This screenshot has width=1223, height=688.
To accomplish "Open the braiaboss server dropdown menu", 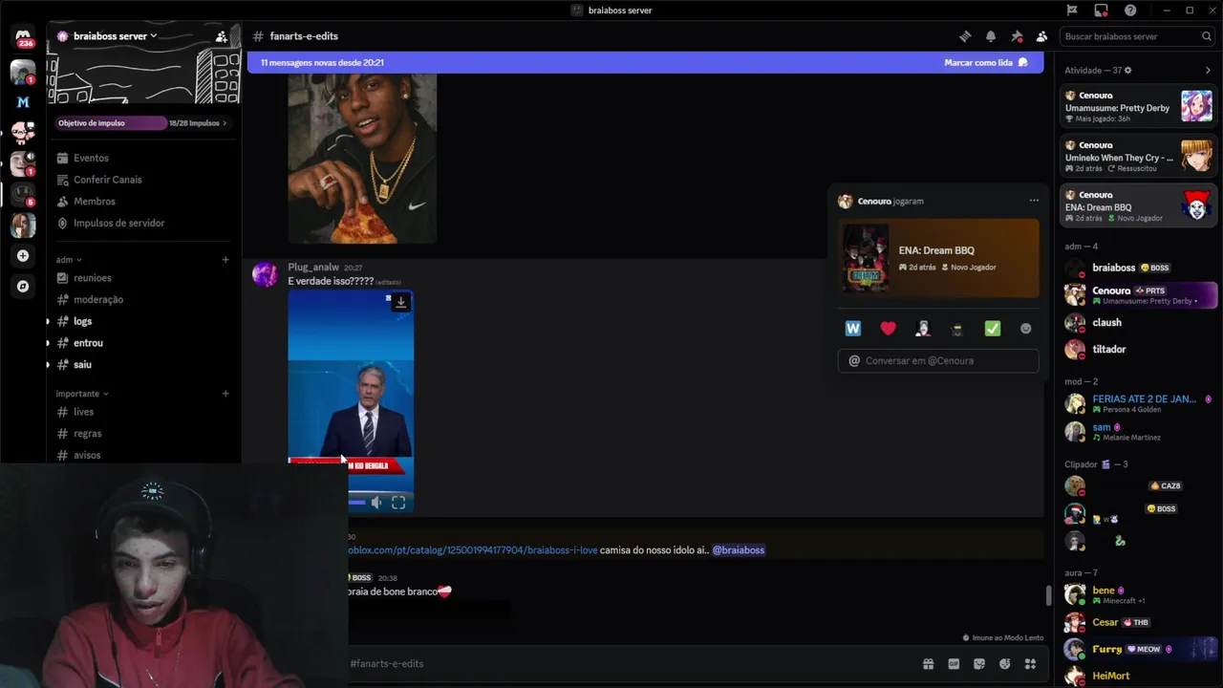I will (114, 36).
